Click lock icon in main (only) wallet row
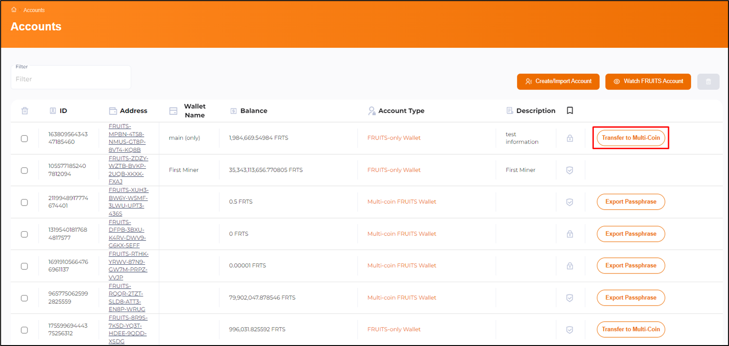 pos(570,138)
